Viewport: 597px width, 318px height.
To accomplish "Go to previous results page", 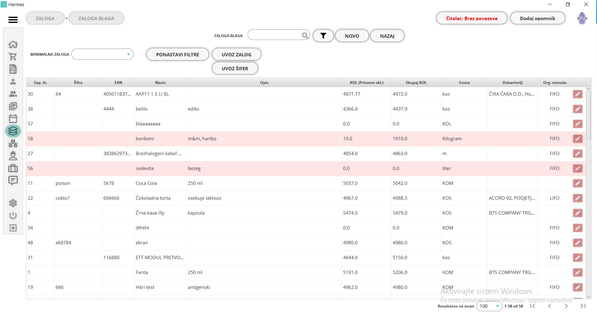I will (x=550, y=306).
